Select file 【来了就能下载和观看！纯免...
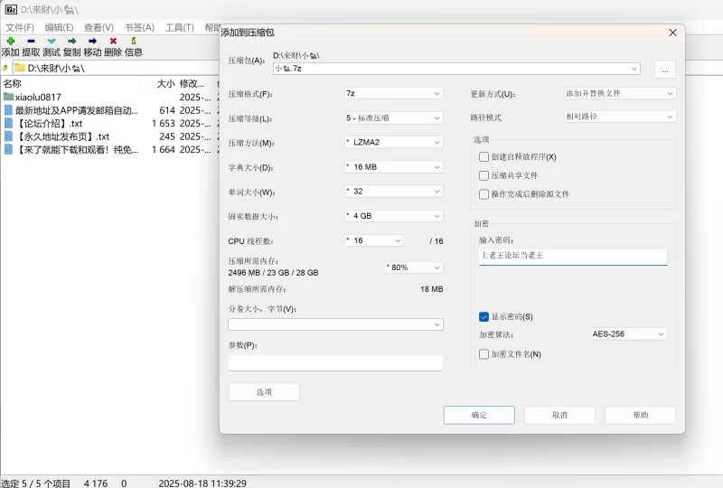 pyautogui.click(x=109, y=149)
